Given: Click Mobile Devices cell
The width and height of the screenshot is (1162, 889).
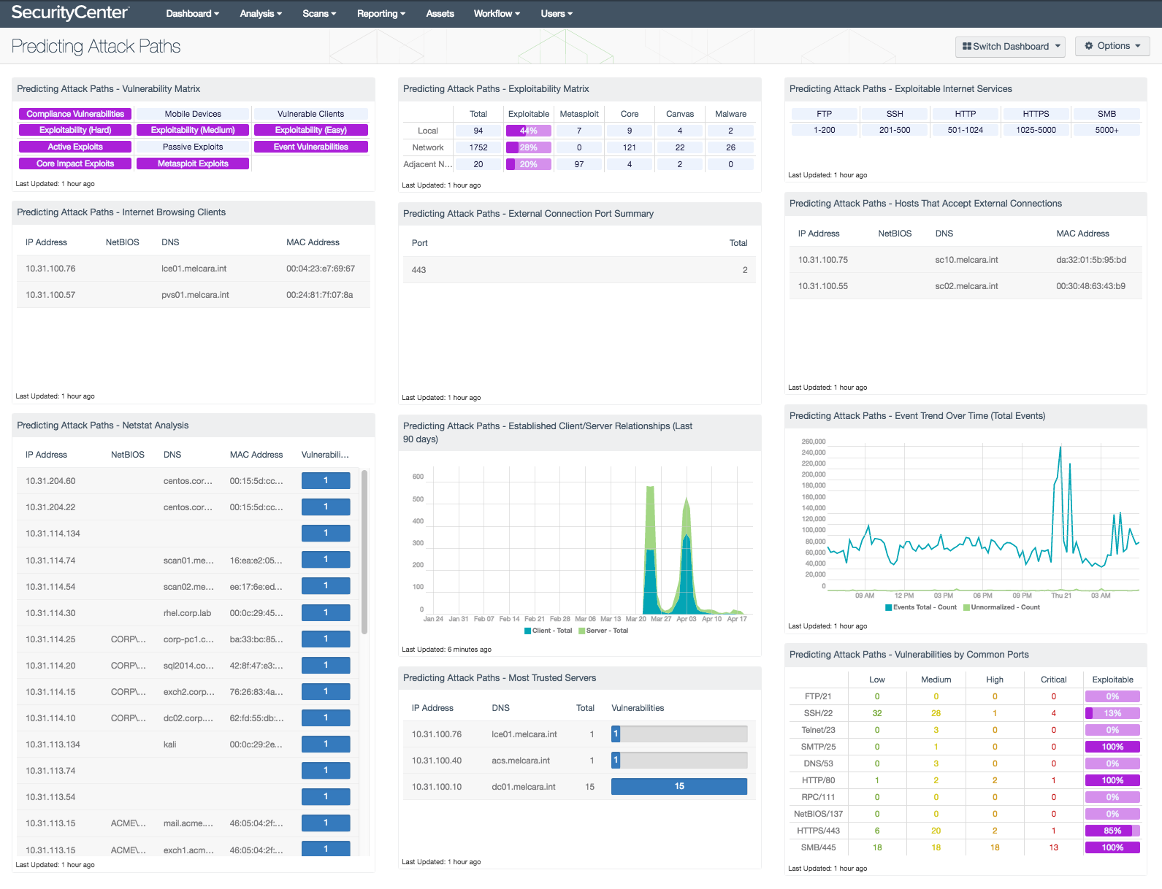Looking at the screenshot, I should pyautogui.click(x=193, y=114).
